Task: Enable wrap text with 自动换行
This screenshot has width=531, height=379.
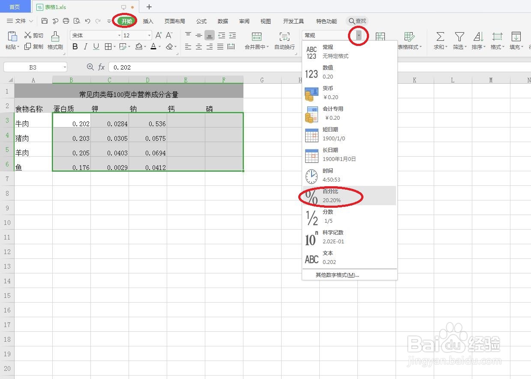Action: point(283,41)
